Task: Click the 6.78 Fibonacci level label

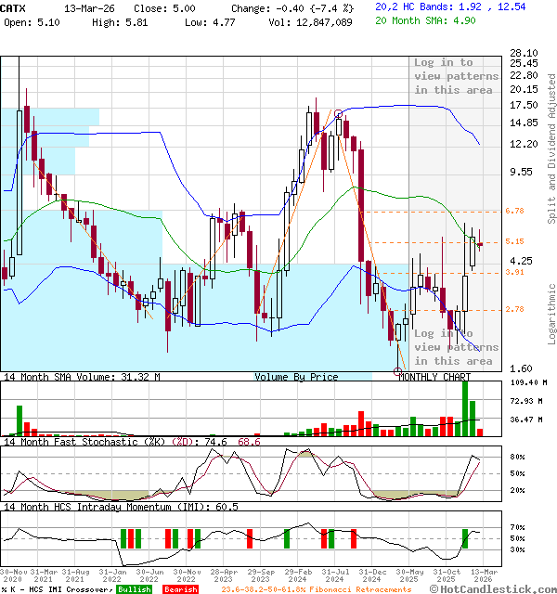Action: pyautogui.click(x=515, y=211)
